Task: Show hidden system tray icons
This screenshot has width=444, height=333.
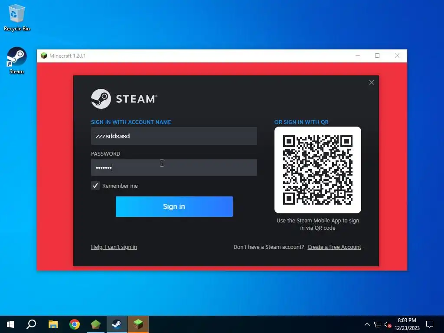Action: click(367, 324)
